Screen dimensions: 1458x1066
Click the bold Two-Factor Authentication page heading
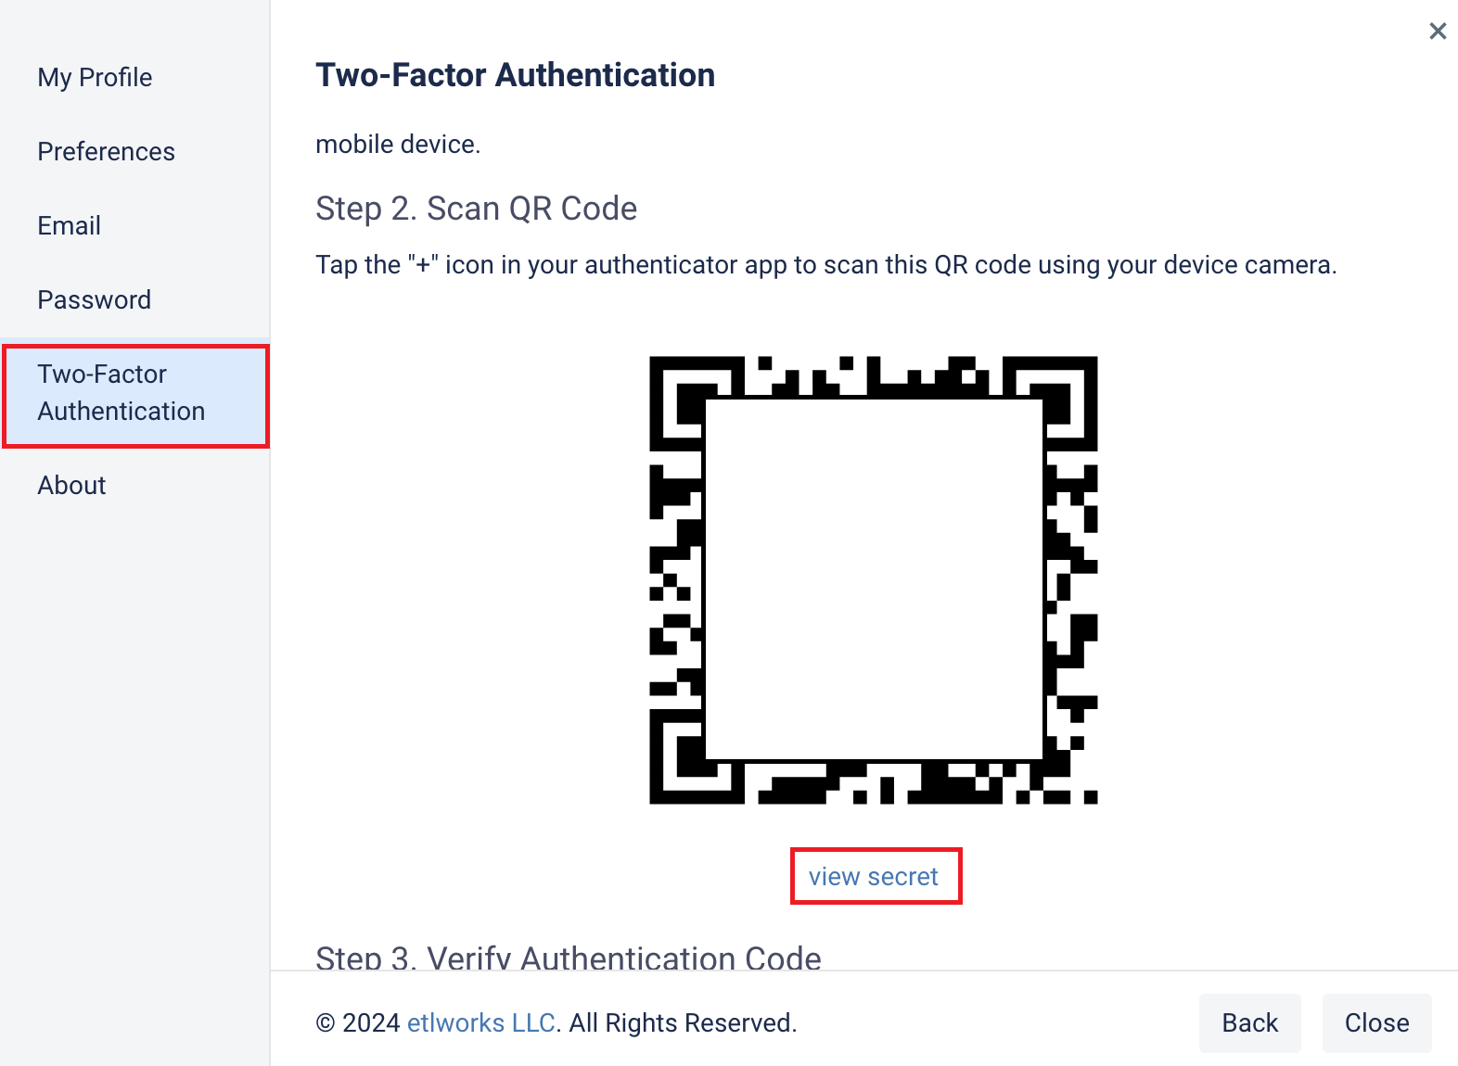tap(516, 75)
